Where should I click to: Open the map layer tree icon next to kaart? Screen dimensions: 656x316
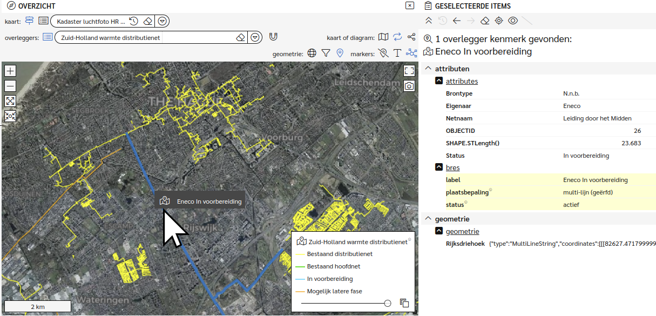29,21
